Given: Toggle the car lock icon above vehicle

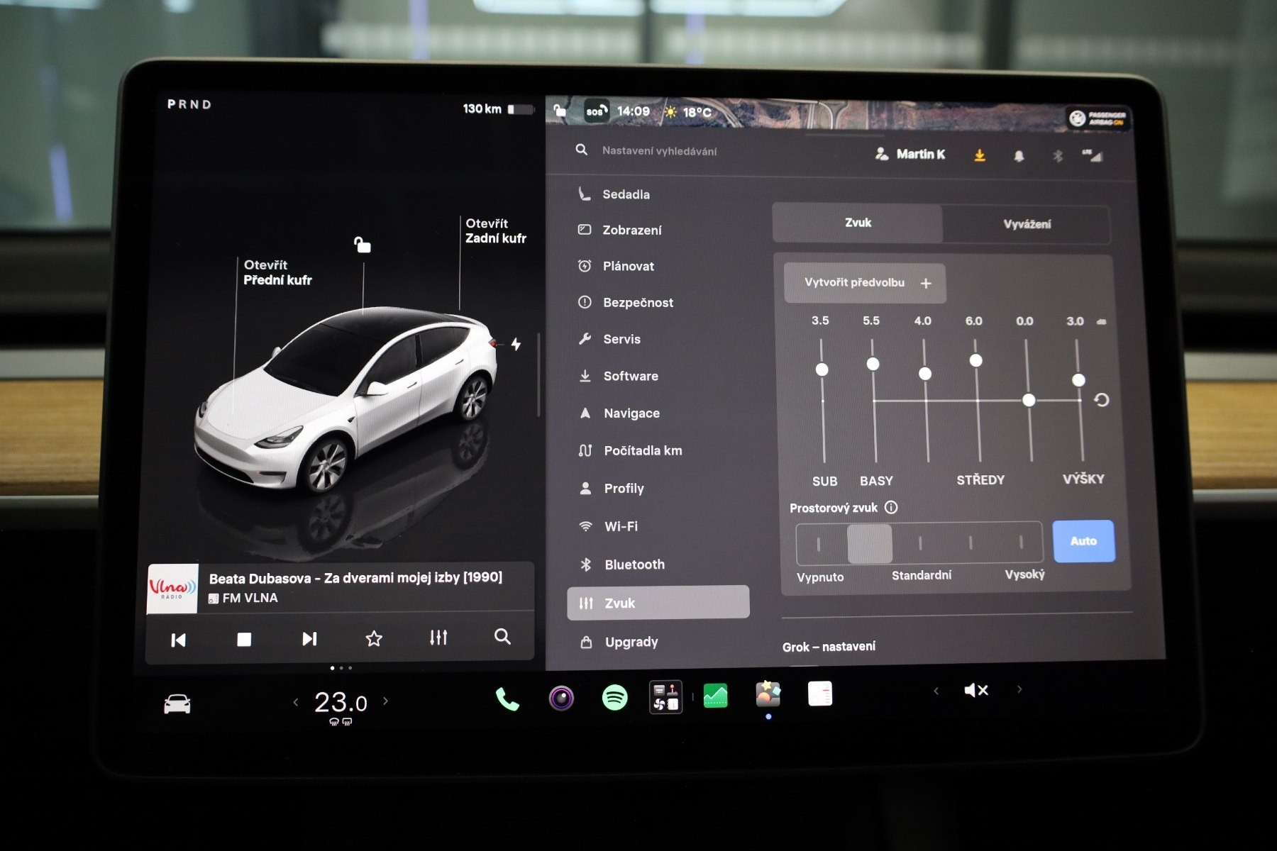Looking at the screenshot, I should [363, 245].
